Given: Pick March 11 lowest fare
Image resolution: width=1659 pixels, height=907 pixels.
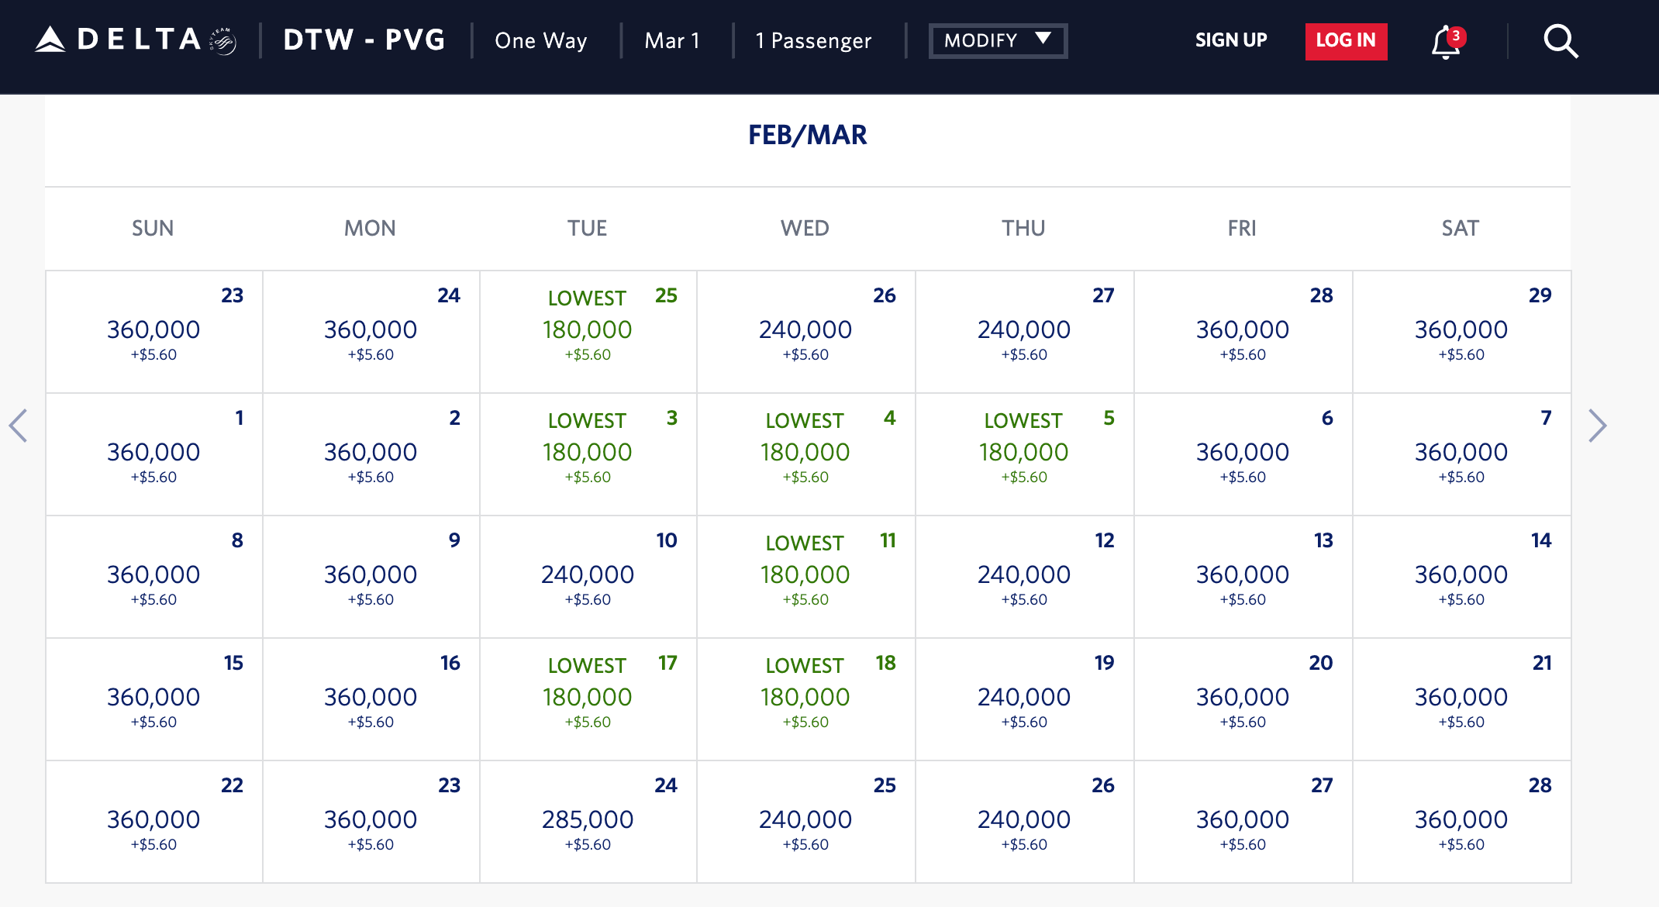Looking at the screenshot, I should 805,576.
